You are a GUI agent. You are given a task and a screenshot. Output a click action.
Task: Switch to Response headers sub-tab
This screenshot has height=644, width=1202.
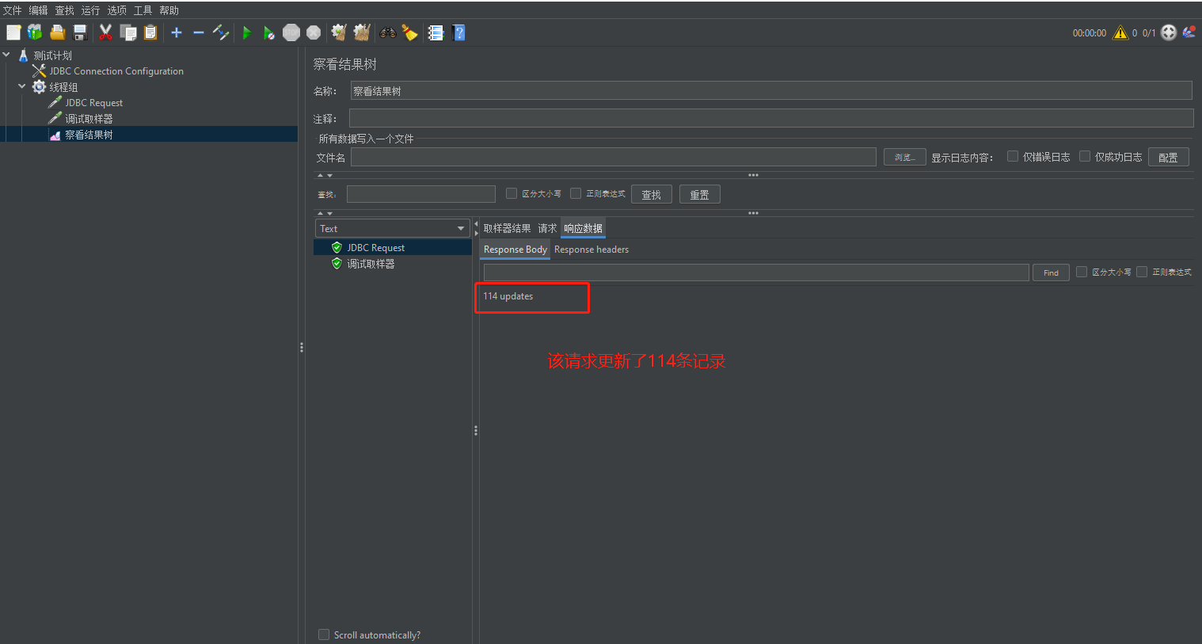click(591, 250)
